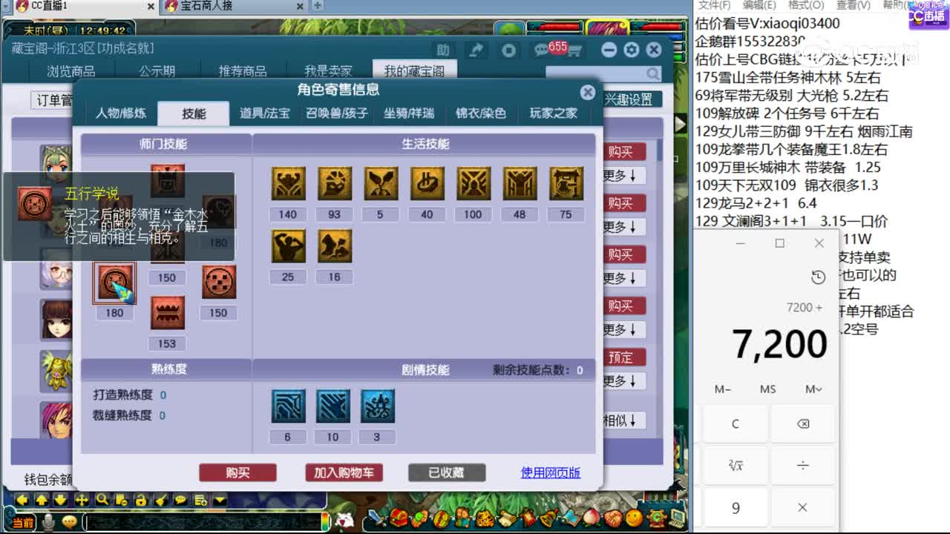Click the 加入购物车 button
The width and height of the screenshot is (950, 534).
point(344,472)
